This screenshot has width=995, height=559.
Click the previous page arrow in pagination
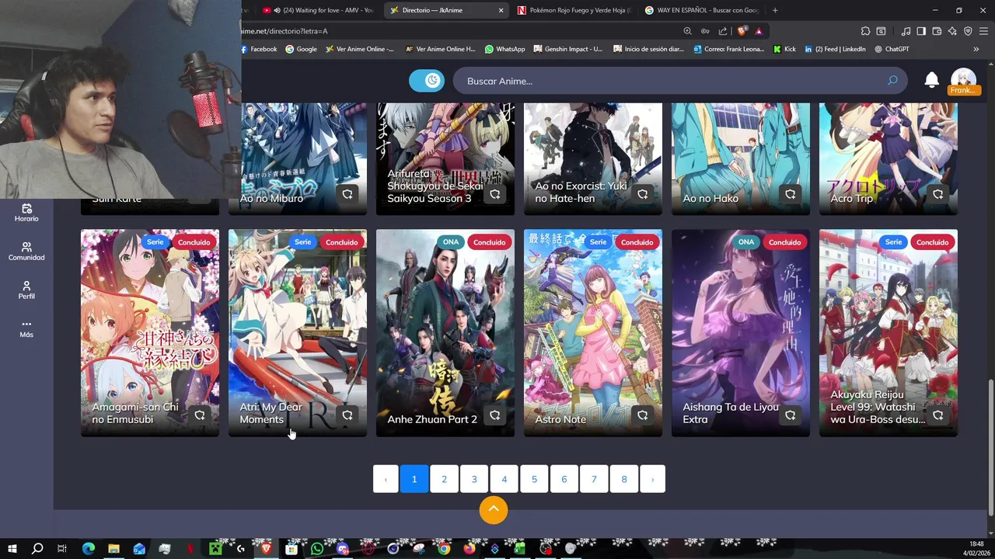[386, 479]
